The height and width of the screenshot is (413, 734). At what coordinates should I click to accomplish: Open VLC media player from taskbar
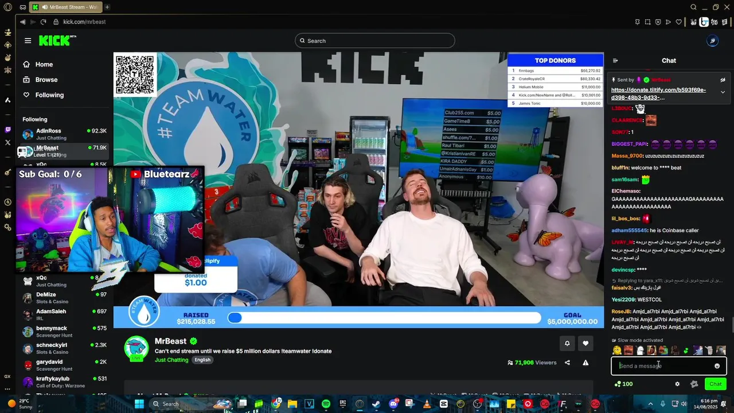pyautogui.click(x=427, y=404)
